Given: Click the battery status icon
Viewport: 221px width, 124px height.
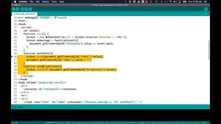Looking at the screenshot, I should 185,2.
